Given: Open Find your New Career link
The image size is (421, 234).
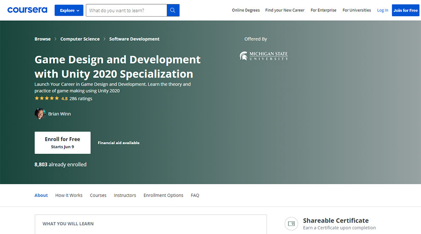Looking at the screenshot, I should tap(285, 10).
